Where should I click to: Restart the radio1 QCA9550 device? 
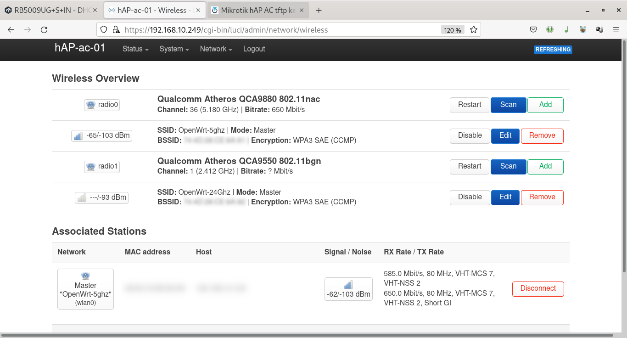click(470, 166)
